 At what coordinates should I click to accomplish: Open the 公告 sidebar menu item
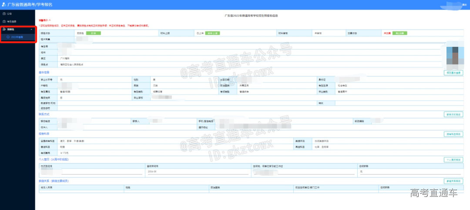pos(17,14)
